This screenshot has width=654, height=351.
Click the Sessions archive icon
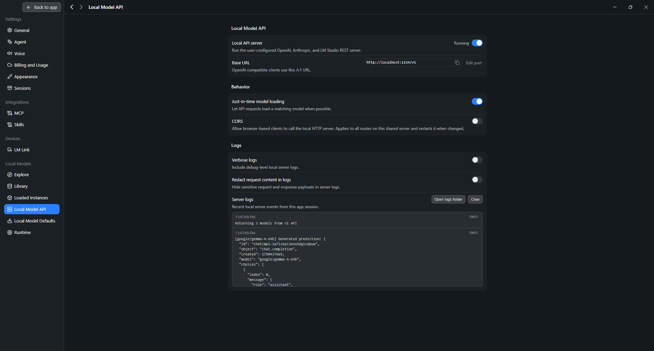pos(10,88)
